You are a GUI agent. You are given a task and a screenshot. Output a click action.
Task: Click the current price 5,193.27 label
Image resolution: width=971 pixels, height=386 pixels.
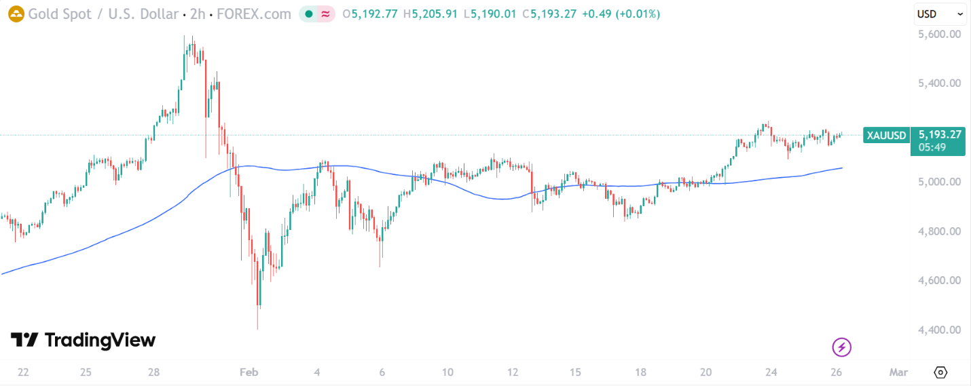[940, 134]
